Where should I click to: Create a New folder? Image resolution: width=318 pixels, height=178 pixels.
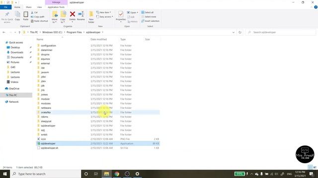[91, 17]
